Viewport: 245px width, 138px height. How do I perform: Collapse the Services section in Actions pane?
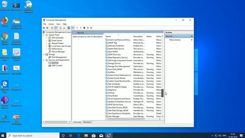tap(192, 36)
